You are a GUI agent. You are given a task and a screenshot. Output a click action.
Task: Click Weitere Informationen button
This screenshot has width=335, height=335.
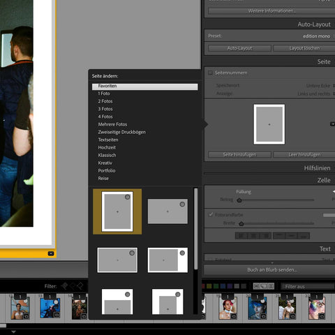click(271, 10)
